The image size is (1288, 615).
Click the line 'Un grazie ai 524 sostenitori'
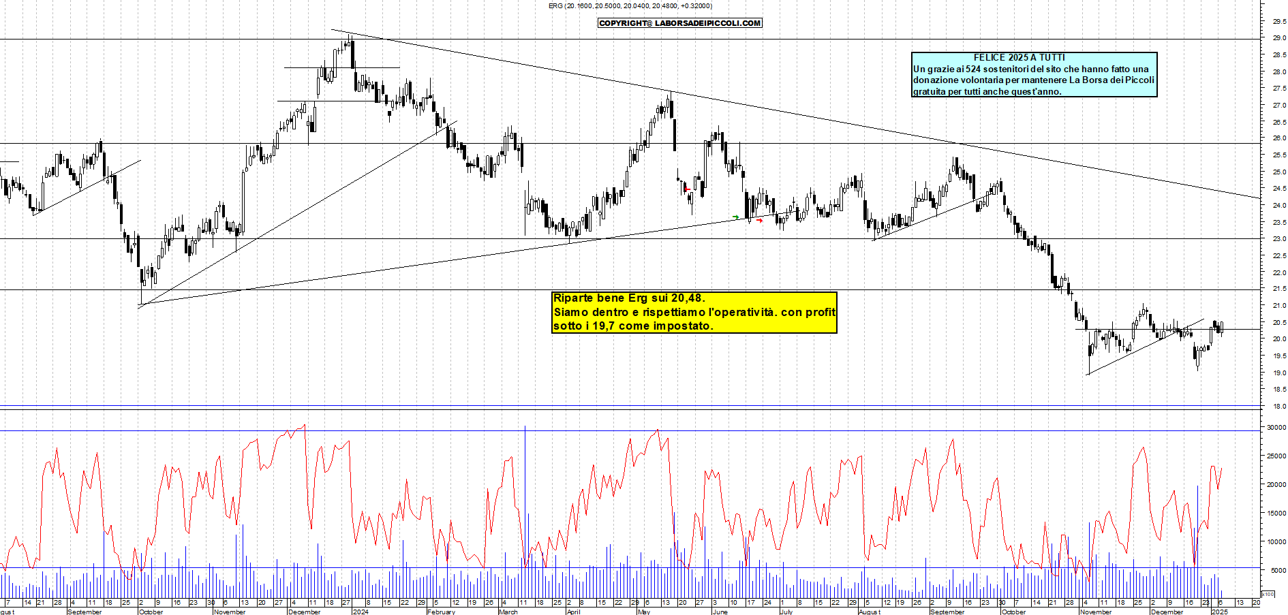pyautogui.click(x=1030, y=69)
